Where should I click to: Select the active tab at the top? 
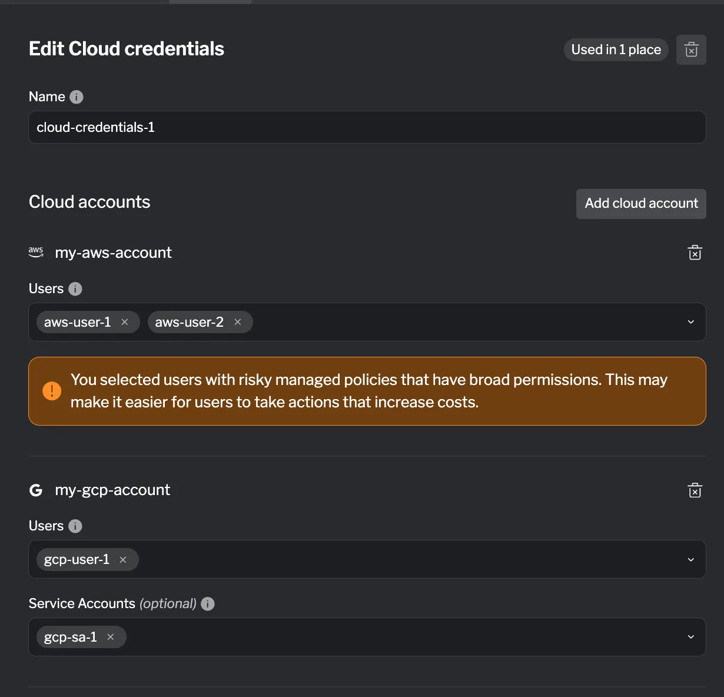click(210, 2)
